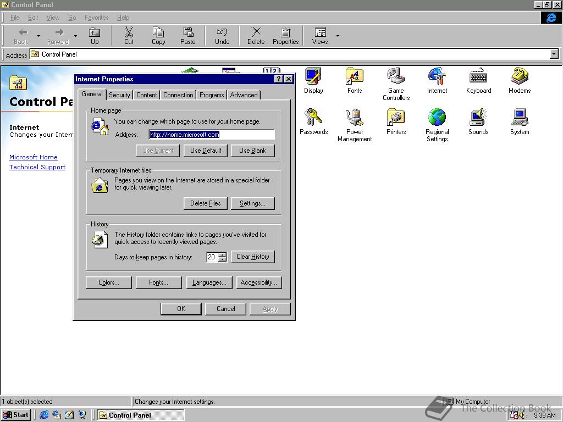Select the Internet icon in Control Panel
This screenshot has height=422, width=563.
pos(437,81)
